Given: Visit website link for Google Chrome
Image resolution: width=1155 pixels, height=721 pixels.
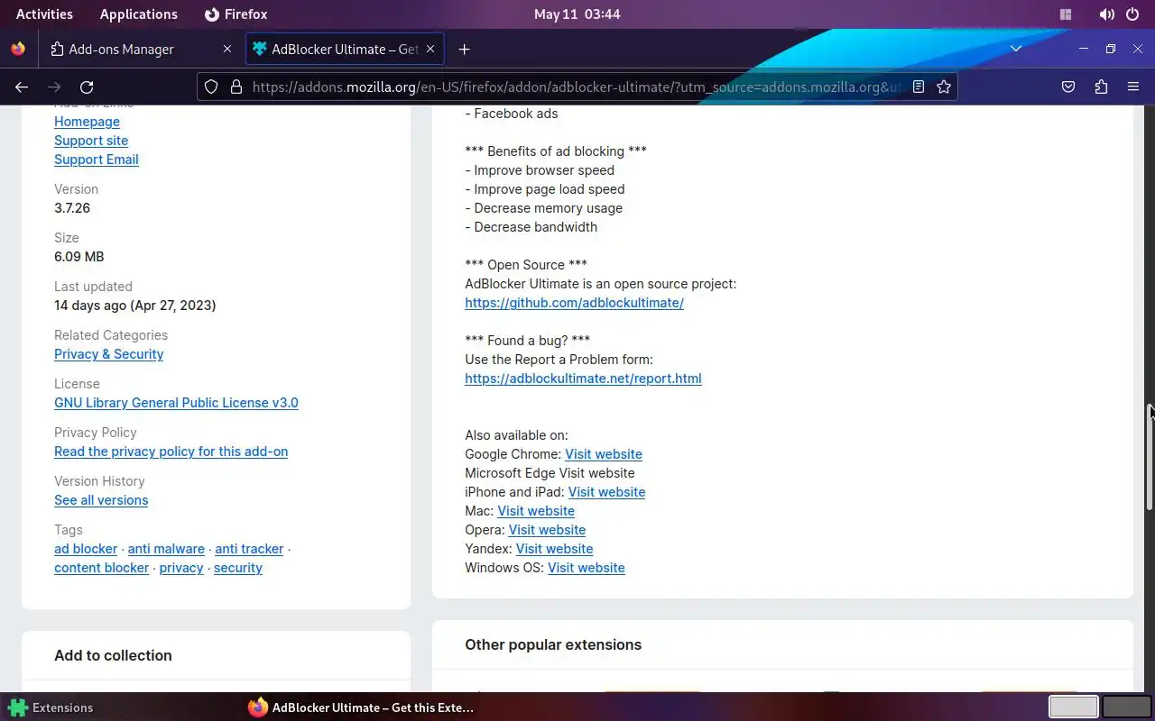Looking at the screenshot, I should click(x=604, y=454).
